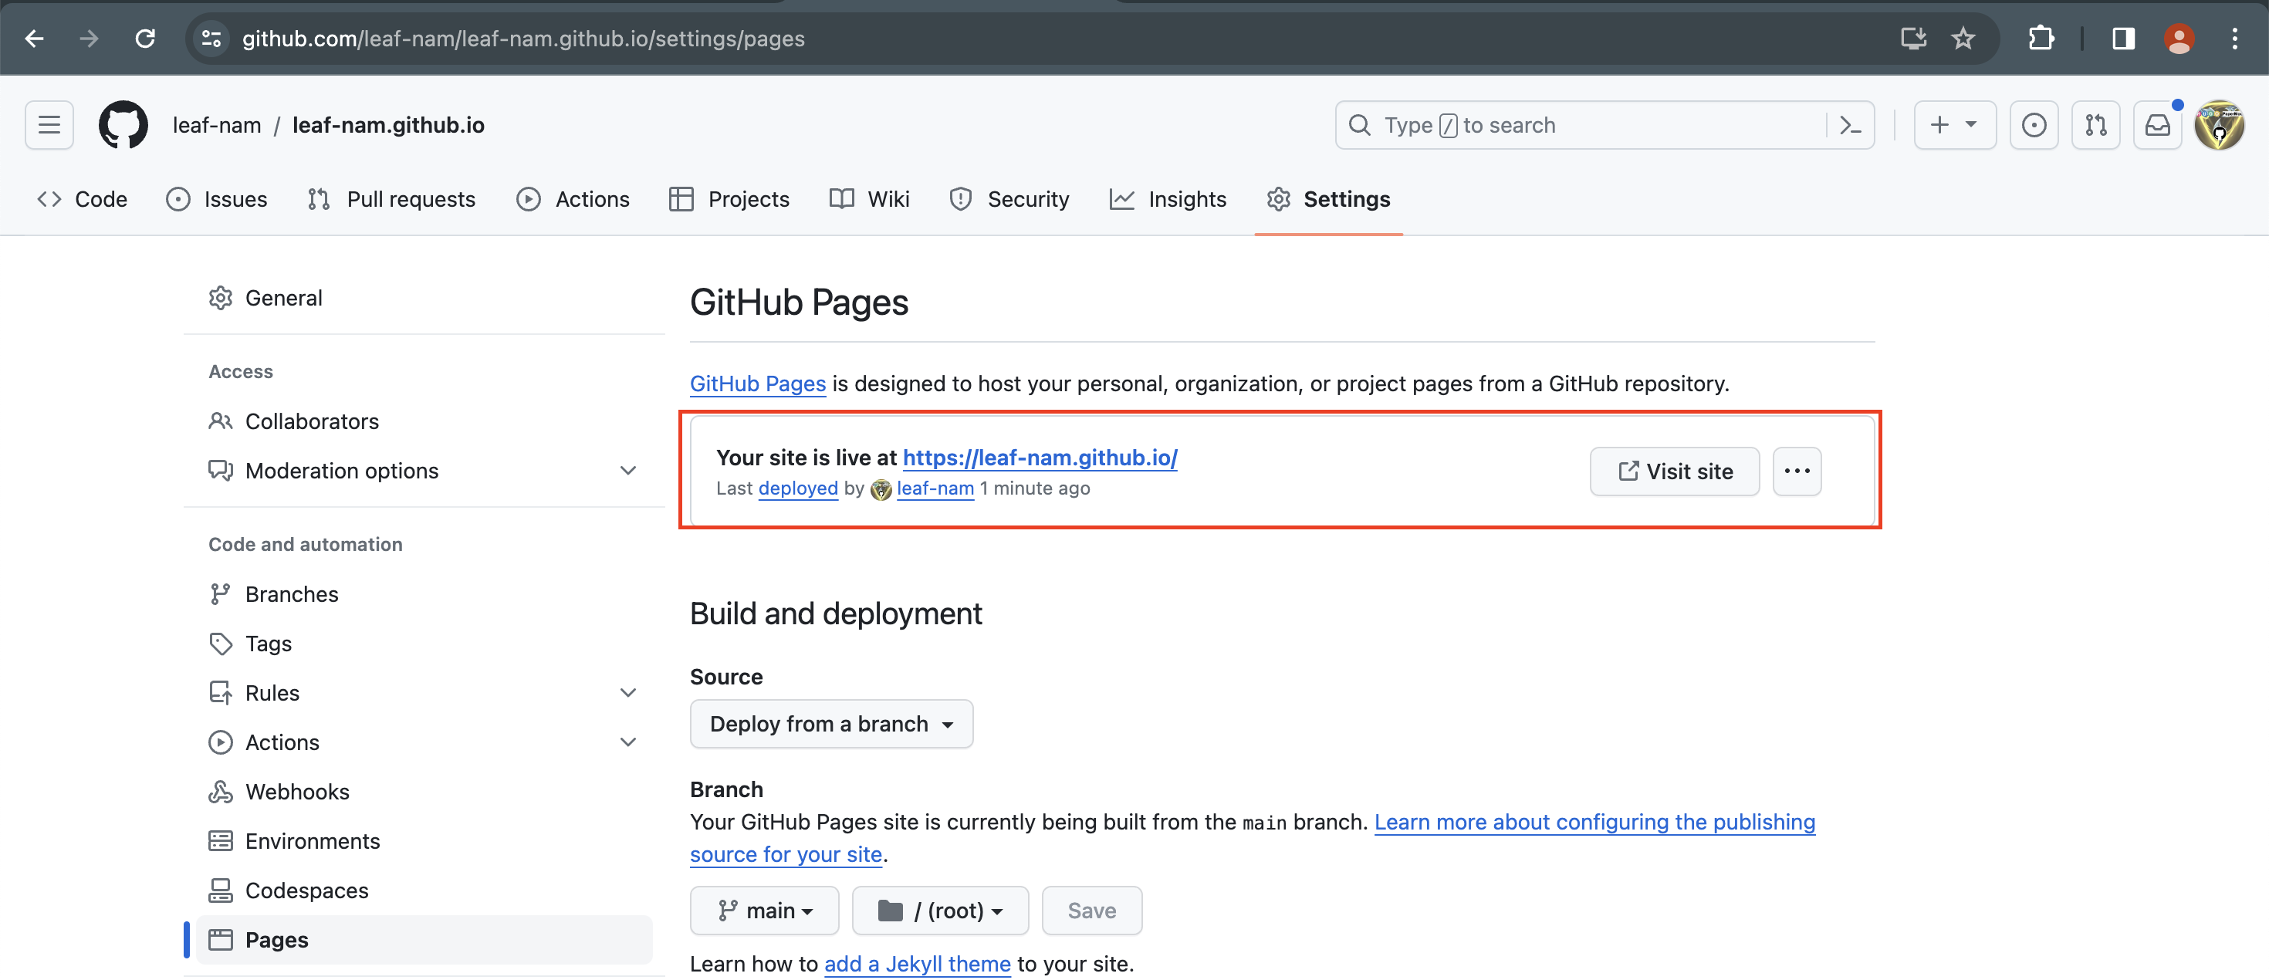Switch to the Code tab
This screenshot has height=980, width=2269.
click(x=83, y=199)
